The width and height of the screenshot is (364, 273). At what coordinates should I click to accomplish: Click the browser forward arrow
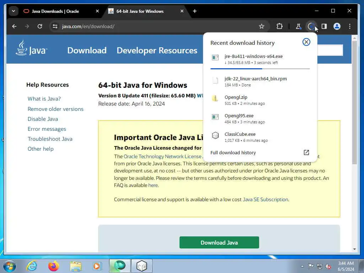click(27, 26)
